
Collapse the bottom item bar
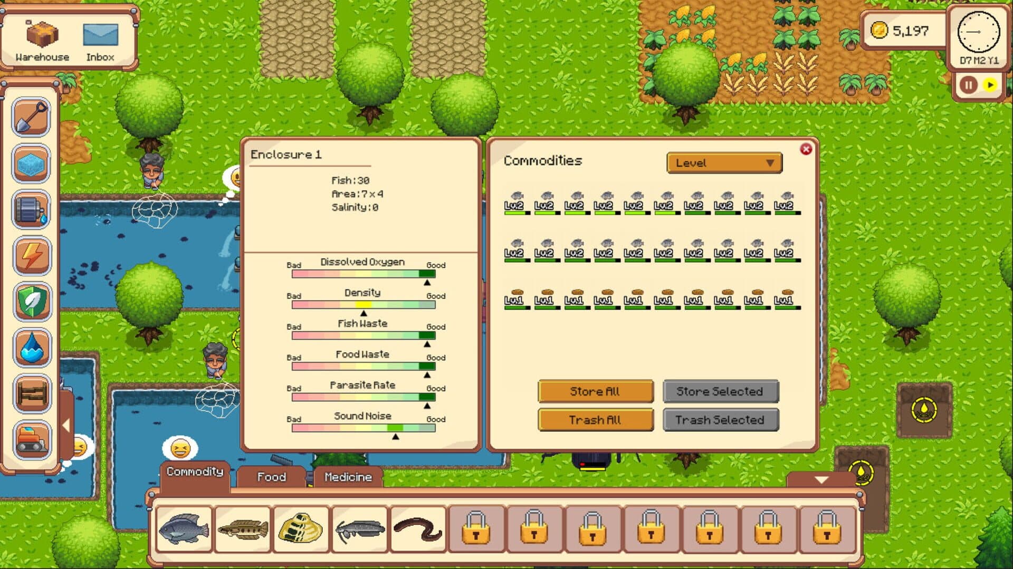pos(821,480)
